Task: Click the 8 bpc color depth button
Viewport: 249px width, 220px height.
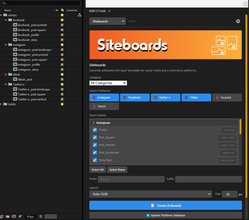Action: [30, 217]
